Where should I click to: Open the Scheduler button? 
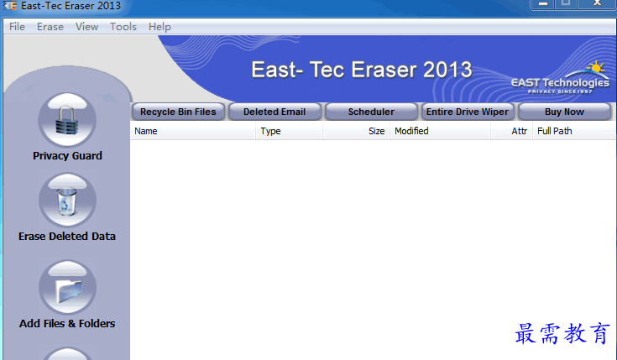click(x=371, y=112)
